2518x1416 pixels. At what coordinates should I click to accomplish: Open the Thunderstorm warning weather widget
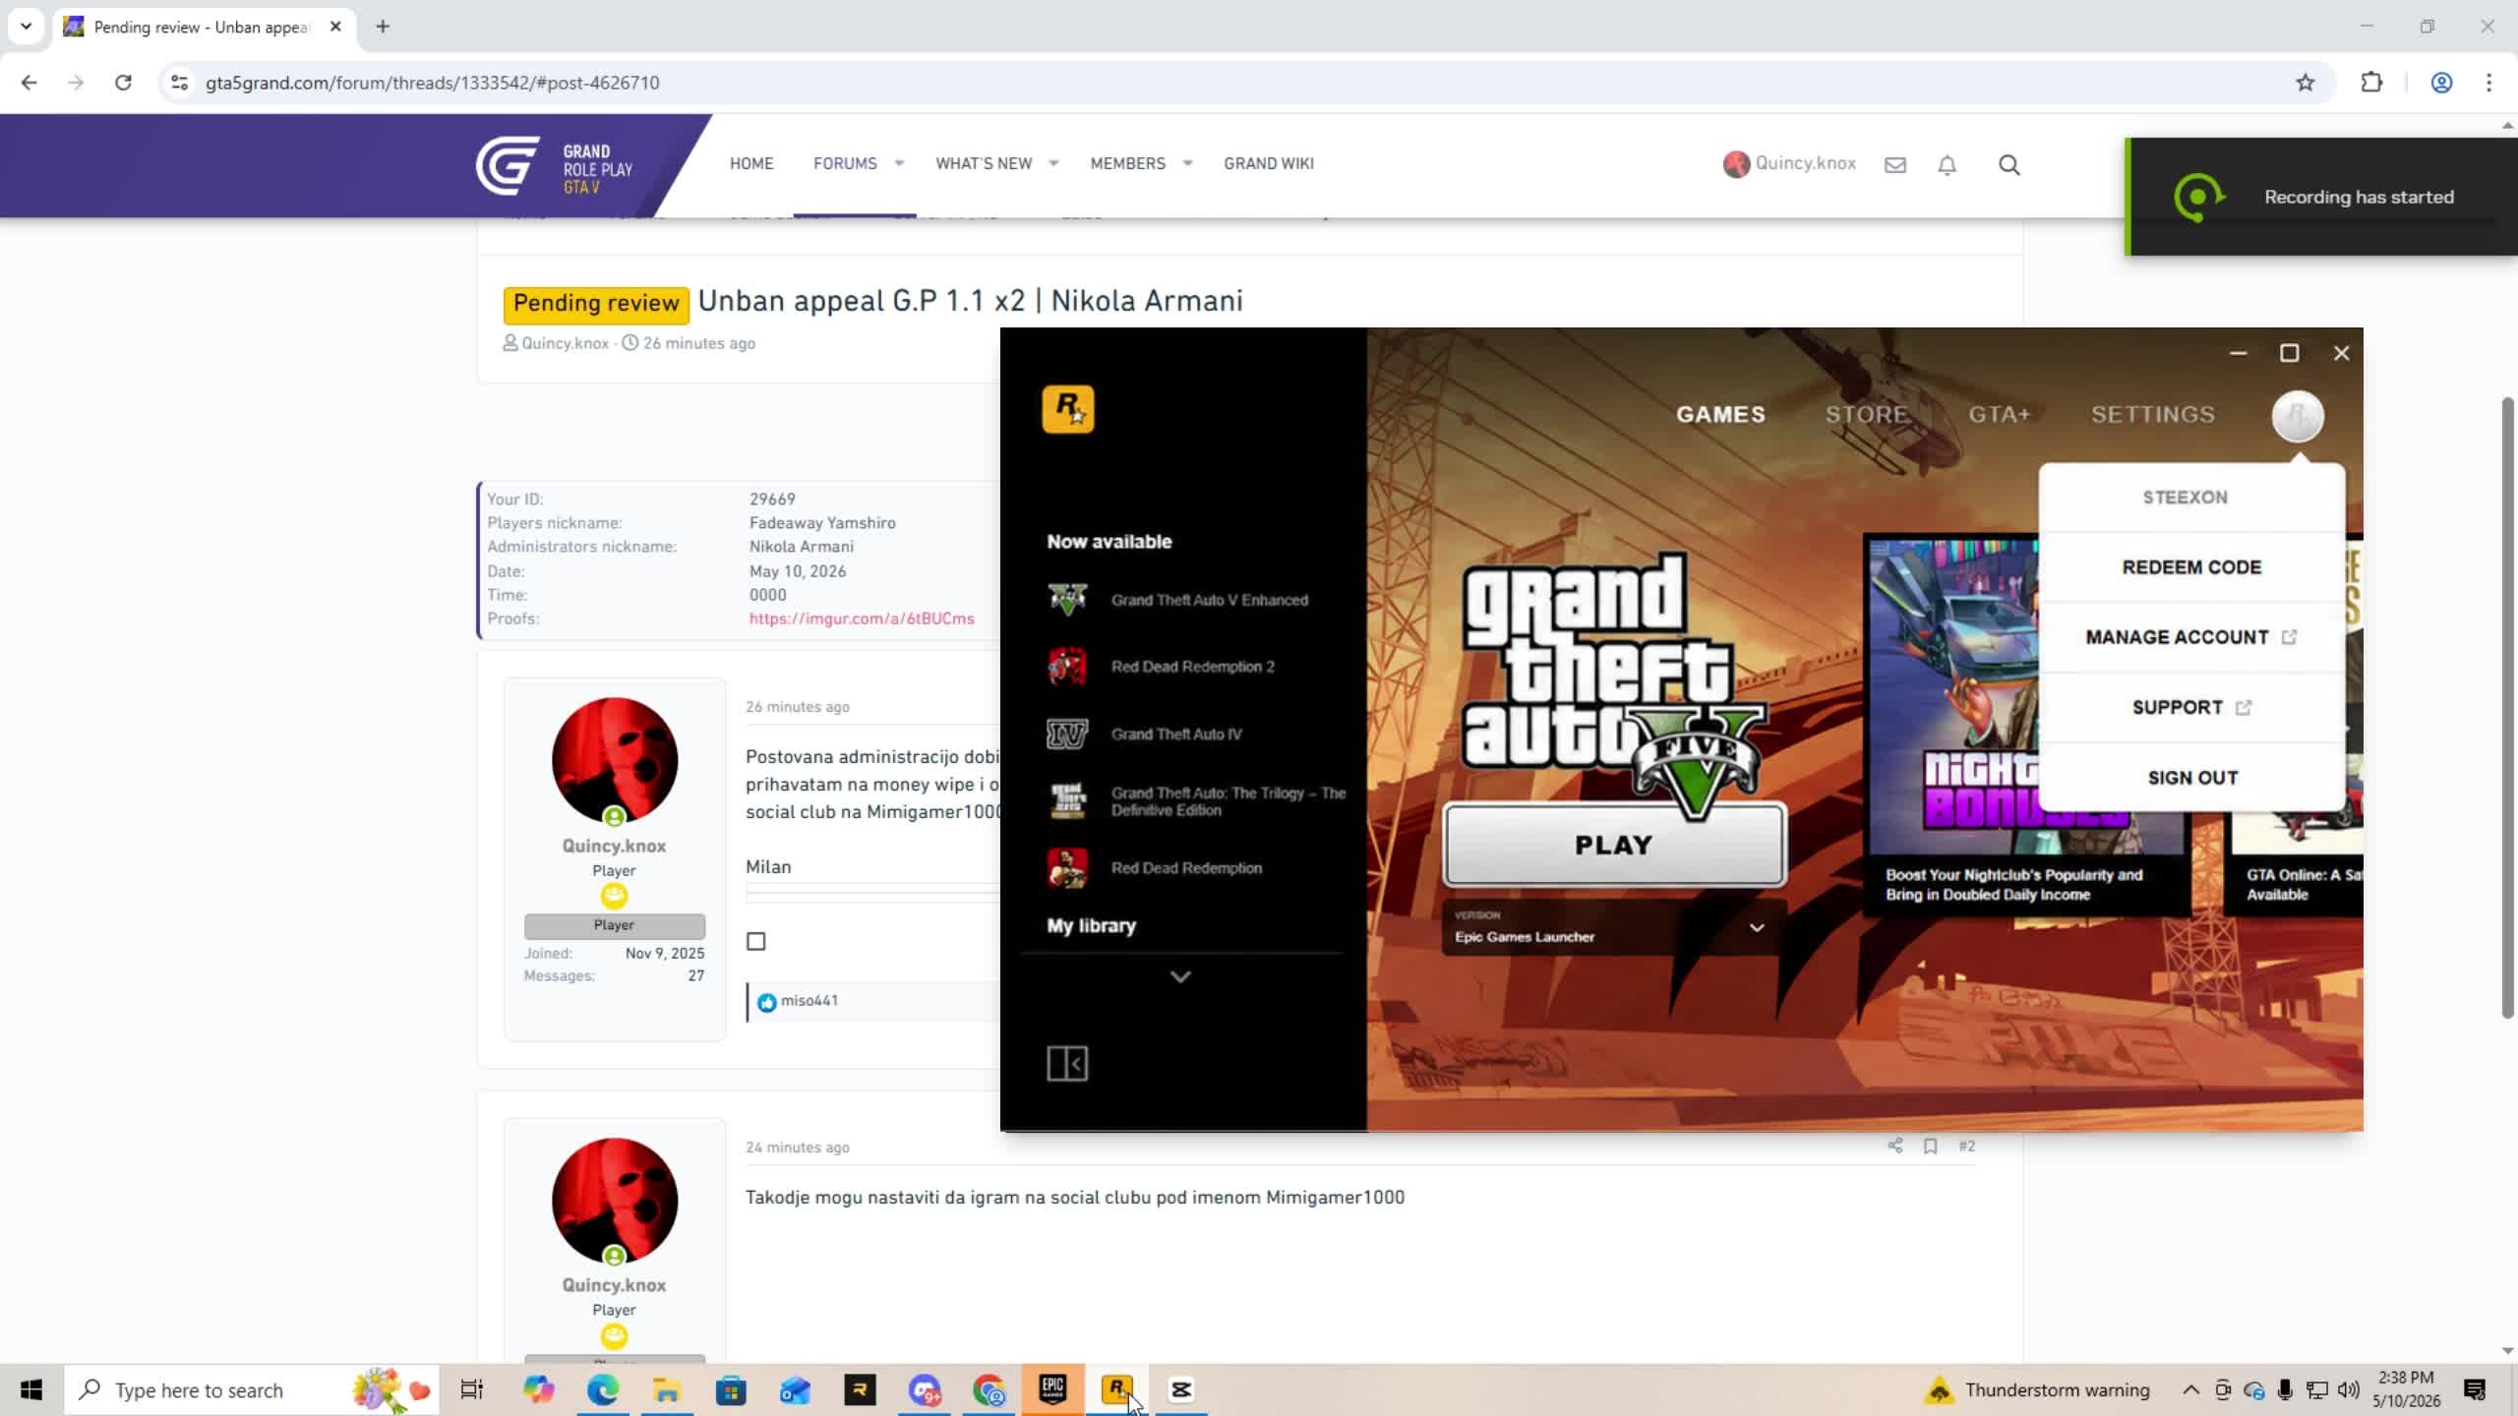(2037, 1389)
